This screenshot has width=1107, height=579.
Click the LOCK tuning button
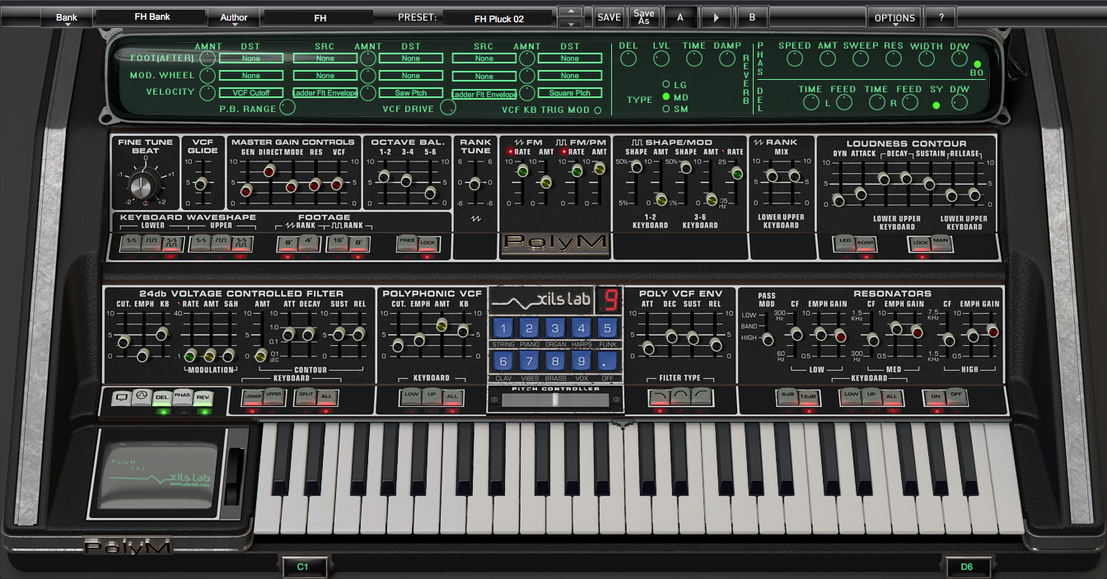(x=427, y=244)
